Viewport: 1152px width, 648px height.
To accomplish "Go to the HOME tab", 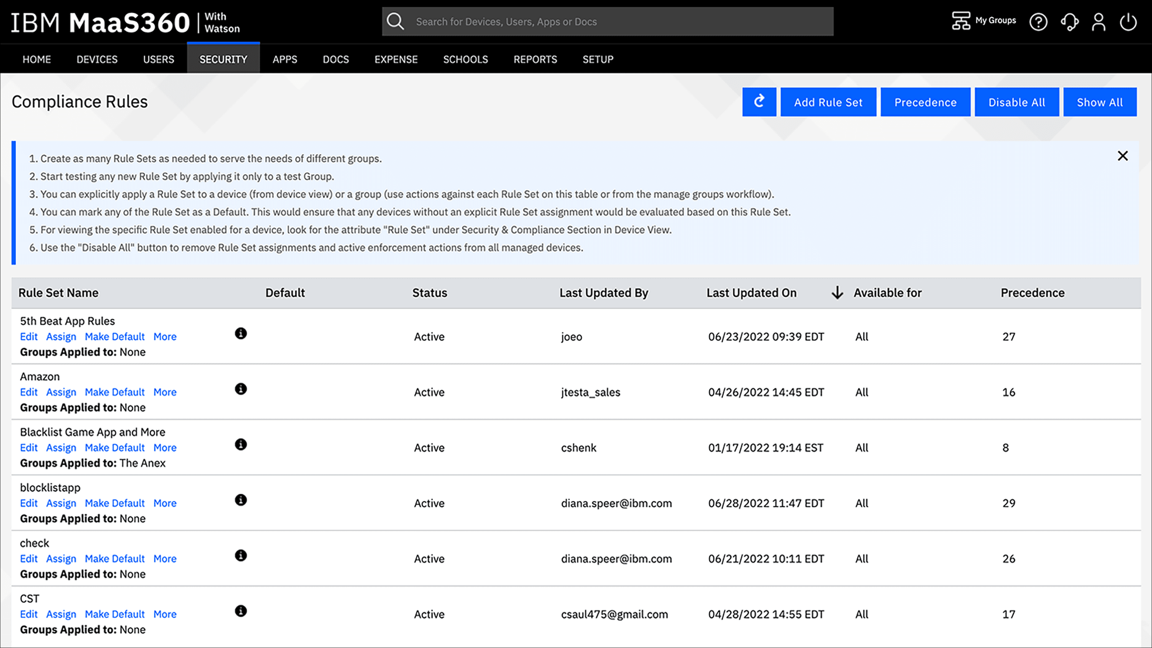I will 37,59.
